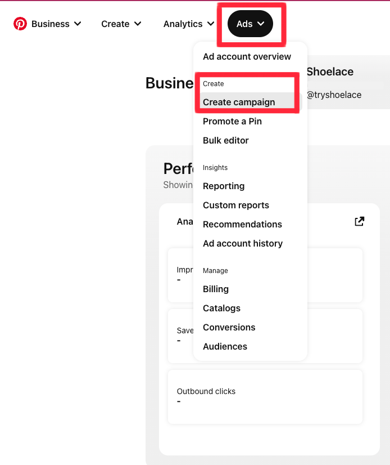
Task: Select Promote a Pin option
Action: coord(232,121)
